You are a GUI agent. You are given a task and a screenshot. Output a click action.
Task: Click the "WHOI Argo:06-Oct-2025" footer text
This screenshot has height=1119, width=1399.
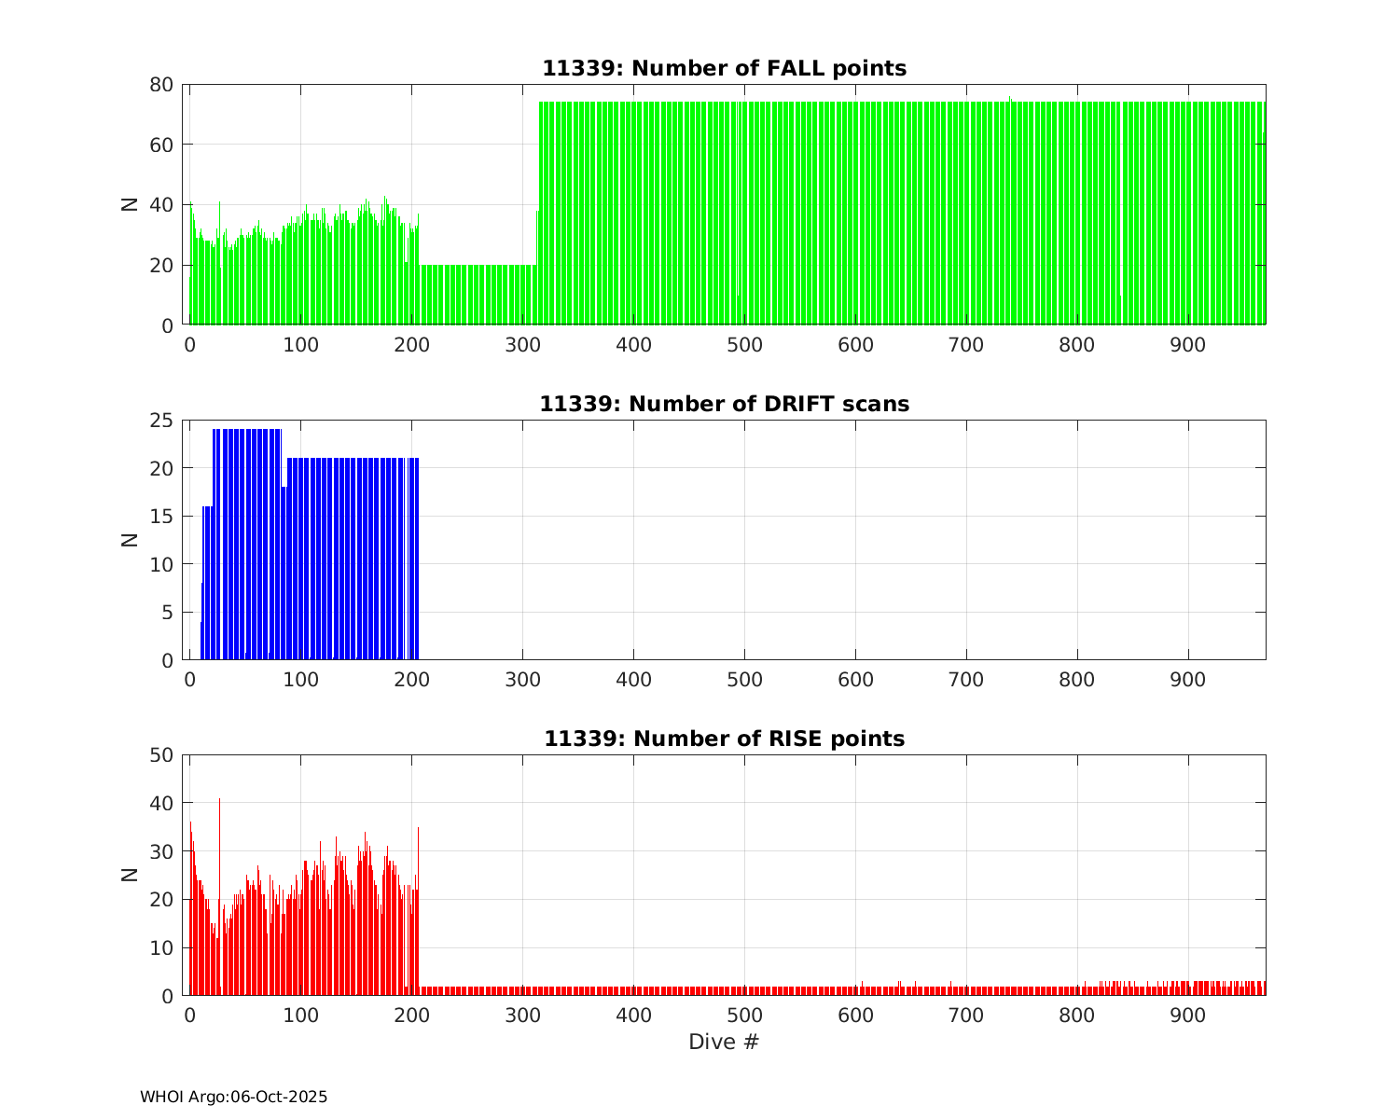point(233,1098)
